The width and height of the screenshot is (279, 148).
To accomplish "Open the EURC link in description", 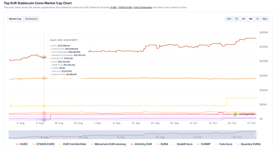I will click(114, 7).
